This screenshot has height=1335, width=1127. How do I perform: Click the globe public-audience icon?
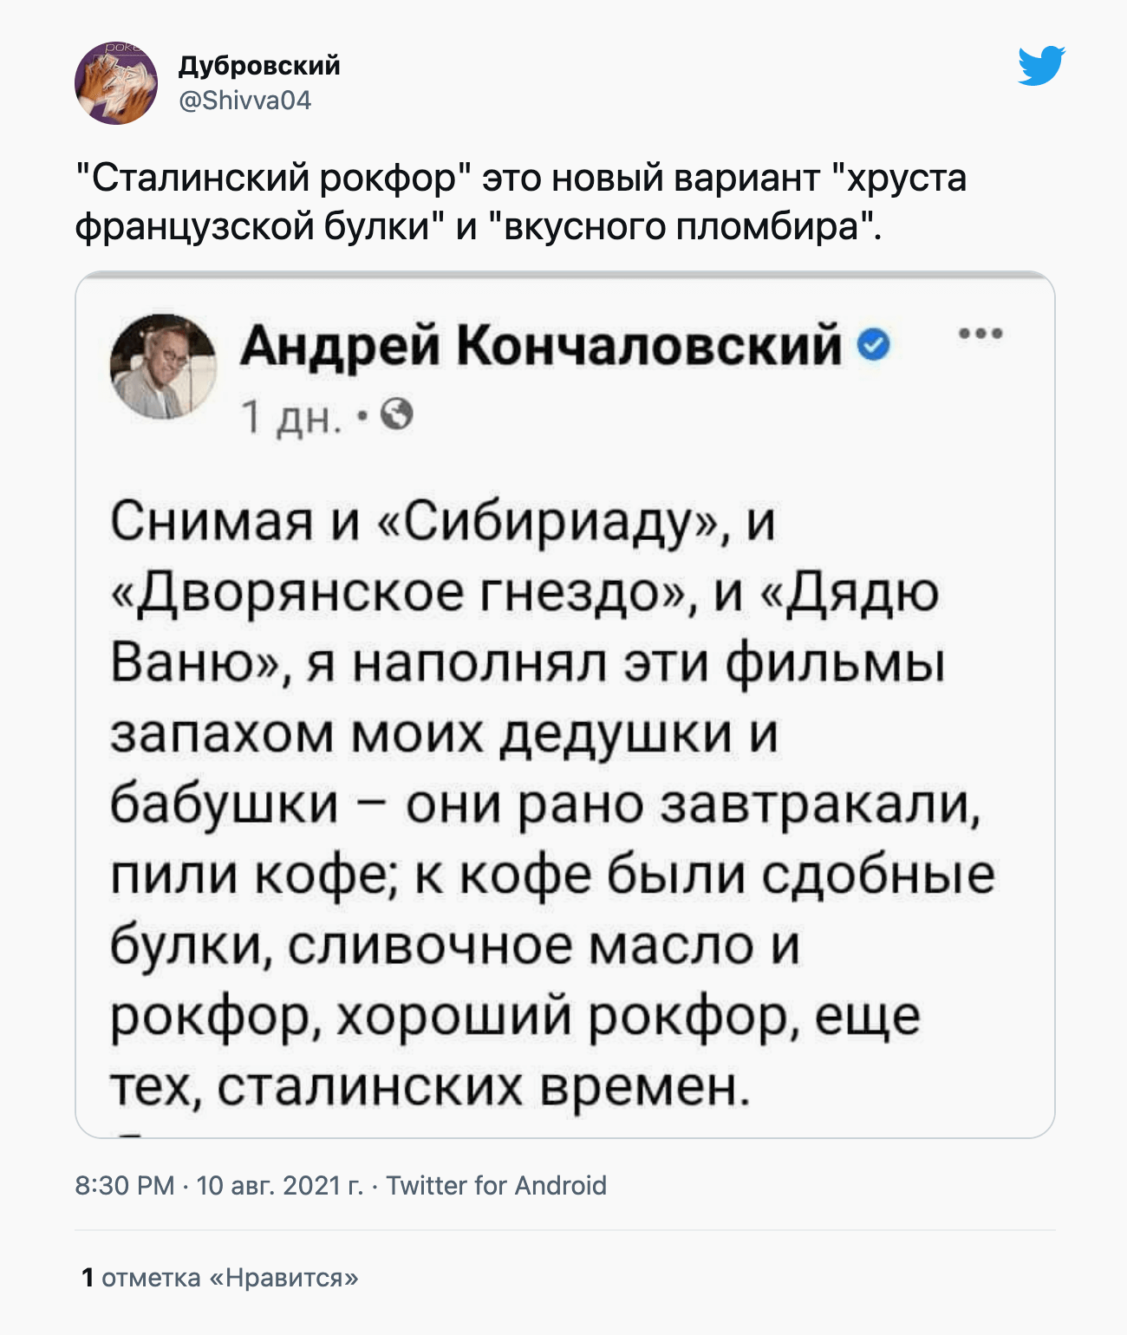(x=397, y=415)
